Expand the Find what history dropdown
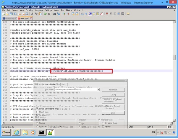This screenshot has height=139, width=178. click(98, 90)
